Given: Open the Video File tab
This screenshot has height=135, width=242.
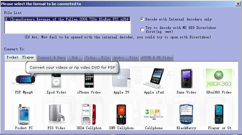Looking at the screenshot, I should coord(97,58).
